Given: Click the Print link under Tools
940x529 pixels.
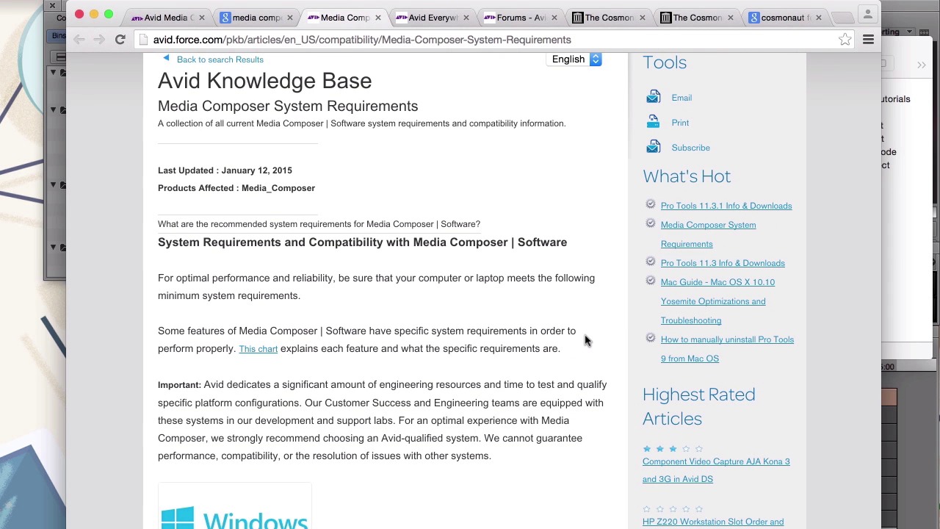Looking at the screenshot, I should [x=680, y=123].
